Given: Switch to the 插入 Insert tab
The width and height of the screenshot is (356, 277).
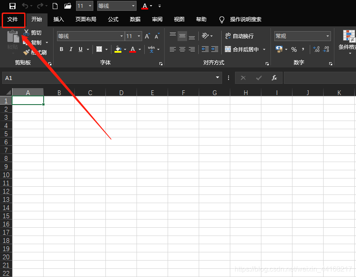Looking at the screenshot, I should pyautogui.click(x=59, y=19).
